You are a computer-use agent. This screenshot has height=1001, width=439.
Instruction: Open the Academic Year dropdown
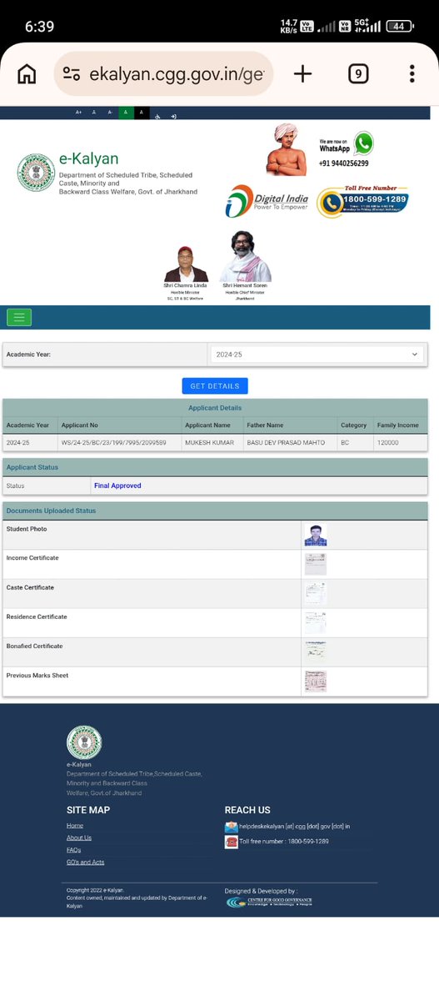click(x=317, y=355)
